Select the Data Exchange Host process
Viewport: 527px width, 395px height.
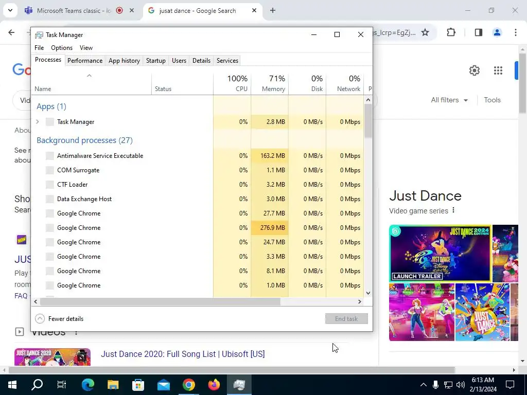pyautogui.click(x=197, y=199)
